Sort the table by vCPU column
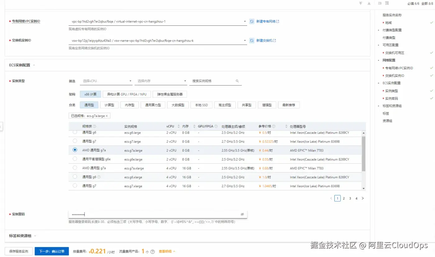 pos(179,126)
